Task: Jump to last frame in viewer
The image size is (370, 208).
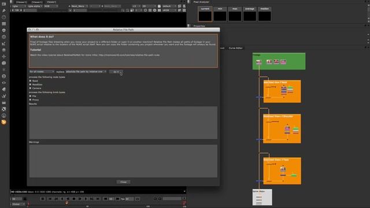Action: tap(98, 199)
